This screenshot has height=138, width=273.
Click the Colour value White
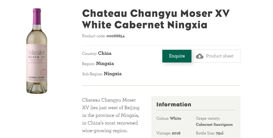point(176,118)
